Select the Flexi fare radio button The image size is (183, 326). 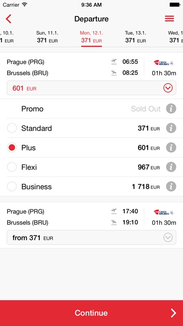pos(12,167)
